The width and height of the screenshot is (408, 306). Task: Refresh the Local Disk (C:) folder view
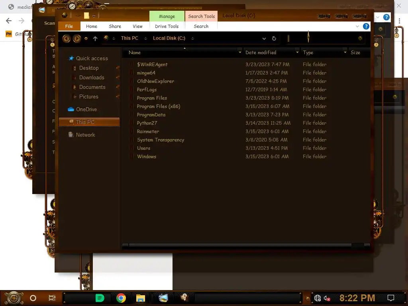[274, 39]
